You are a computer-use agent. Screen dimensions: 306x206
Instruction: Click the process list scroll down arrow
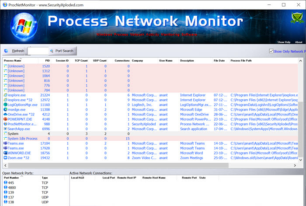(x=301, y=160)
